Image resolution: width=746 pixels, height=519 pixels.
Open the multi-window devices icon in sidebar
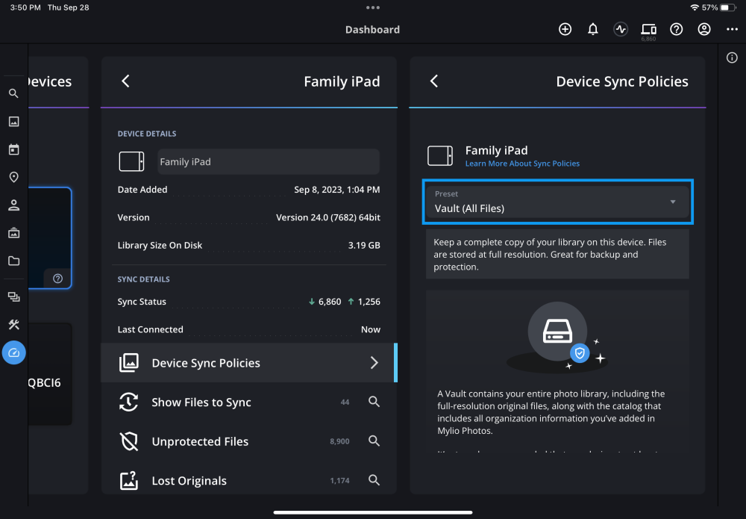coord(13,296)
